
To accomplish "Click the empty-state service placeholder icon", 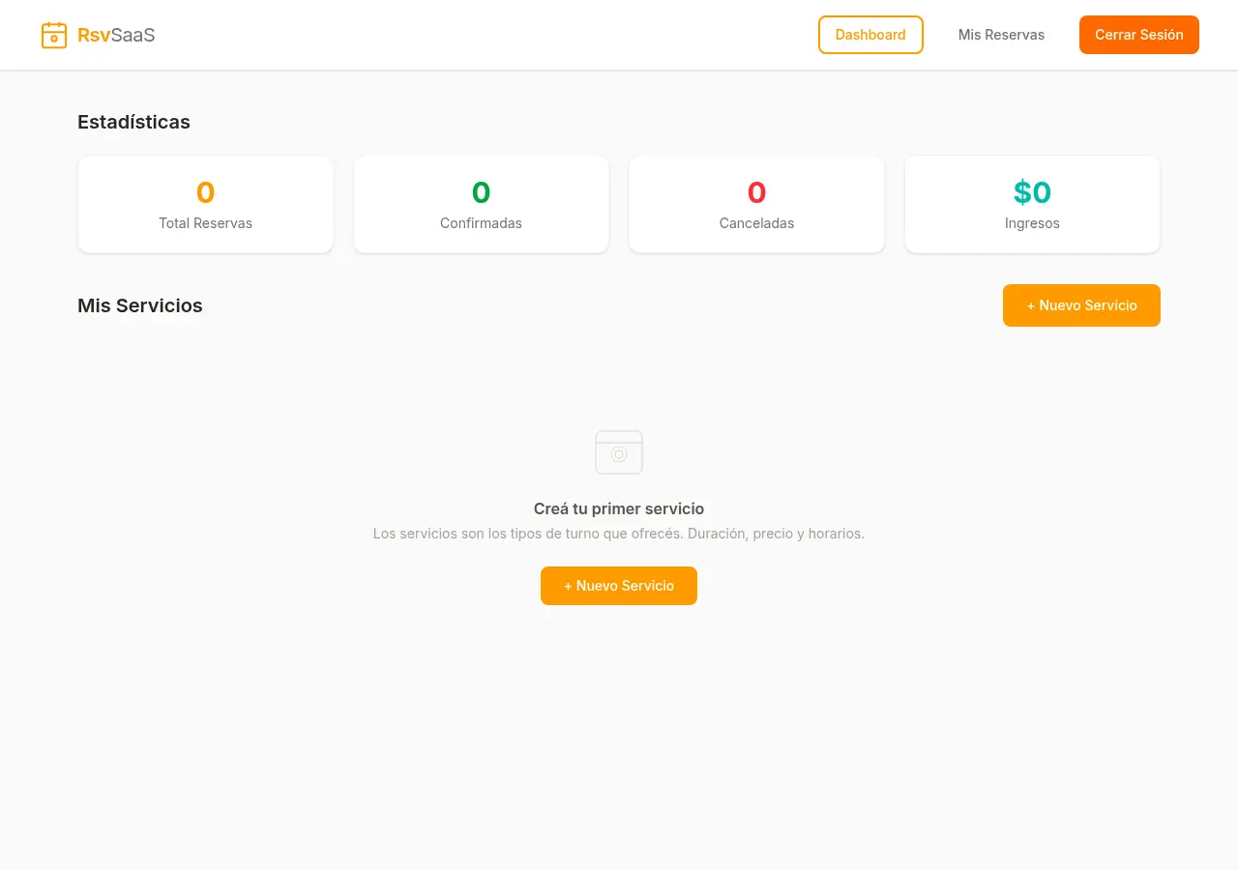I will (x=619, y=452).
